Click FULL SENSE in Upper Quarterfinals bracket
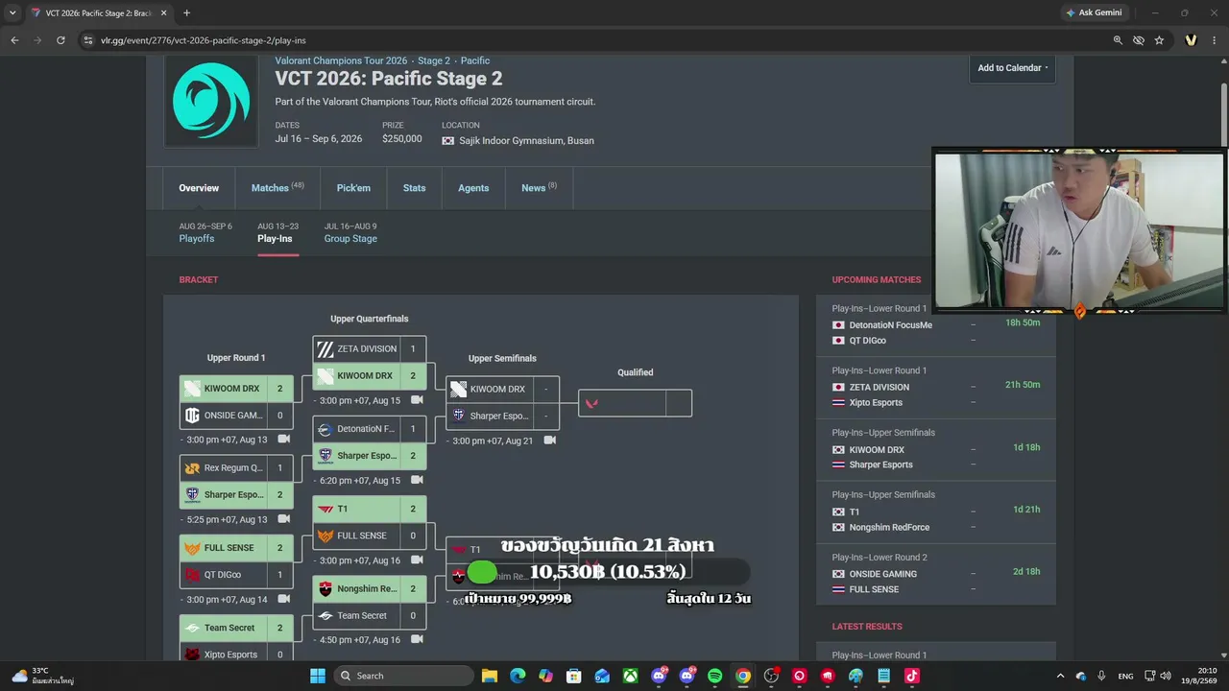This screenshot has width=1229, height=691. 370,536
